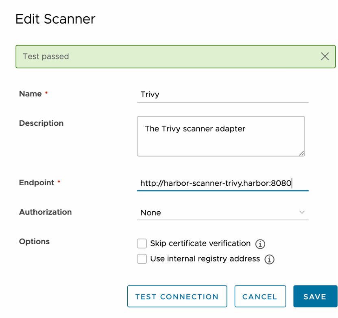
Task: Focus the Name field containing Trivy
Action: pos(222,94)
